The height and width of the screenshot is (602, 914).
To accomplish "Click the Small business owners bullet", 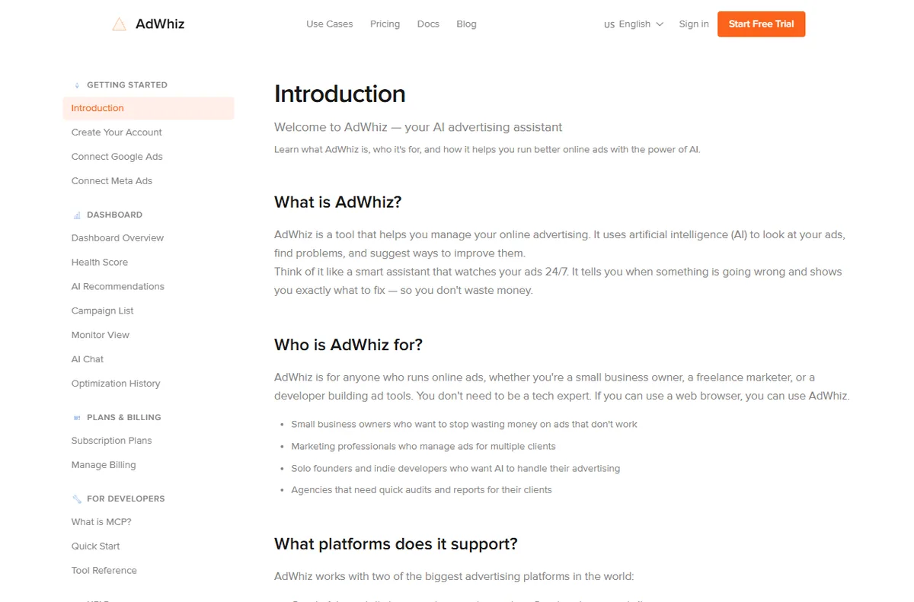I will coord(464,425).
